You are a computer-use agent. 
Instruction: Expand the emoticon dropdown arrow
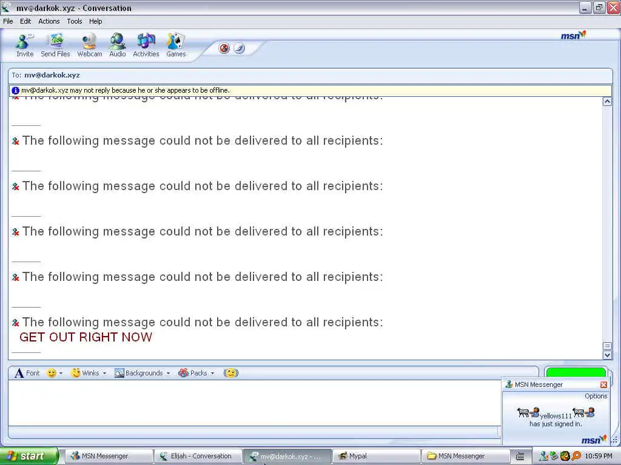(x=61, y=373)
